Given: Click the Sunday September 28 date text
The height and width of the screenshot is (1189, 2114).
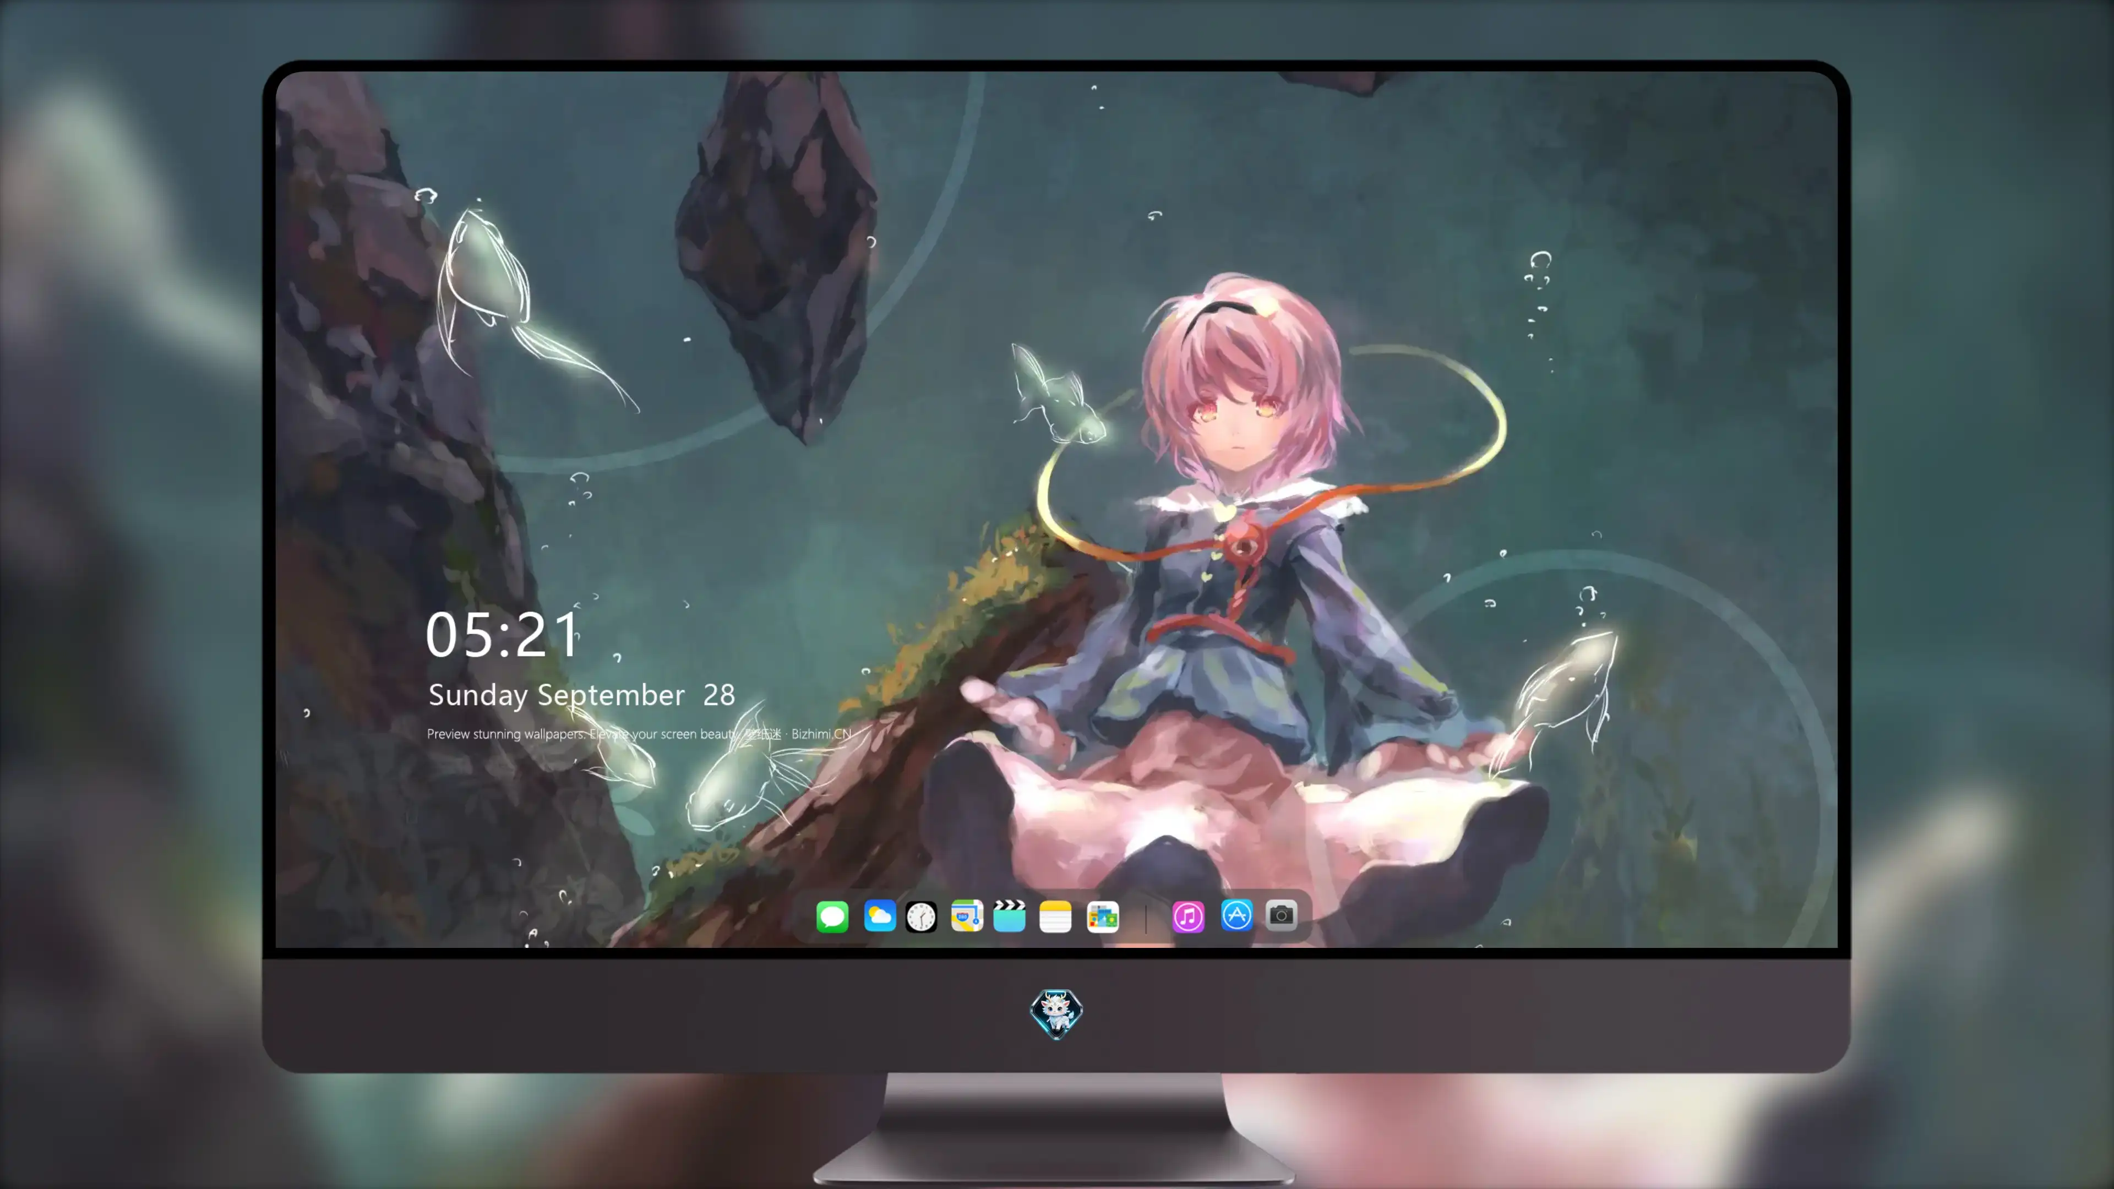Looking at the screenshot, I should [x=581, y=695].
